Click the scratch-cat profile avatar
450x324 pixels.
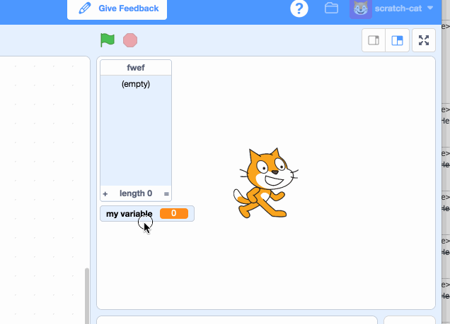(x=361, y=9)
